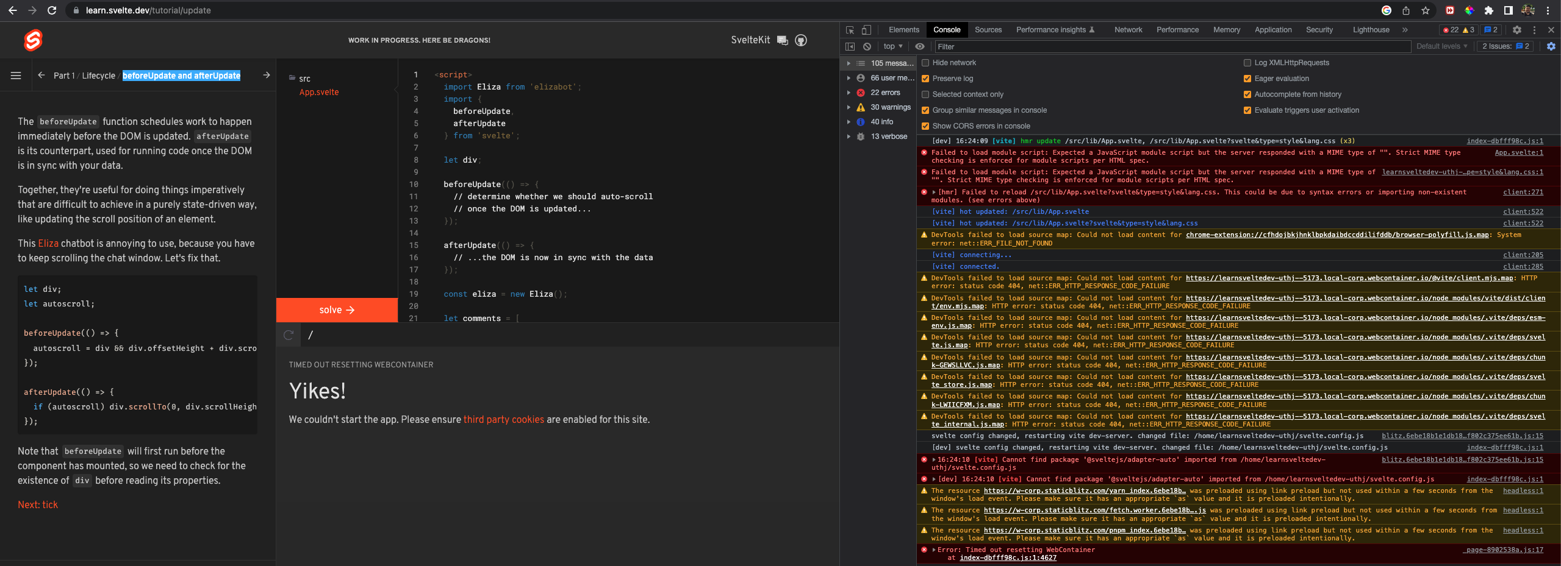Activate DevTools inspect element tool

pos(850,30)
